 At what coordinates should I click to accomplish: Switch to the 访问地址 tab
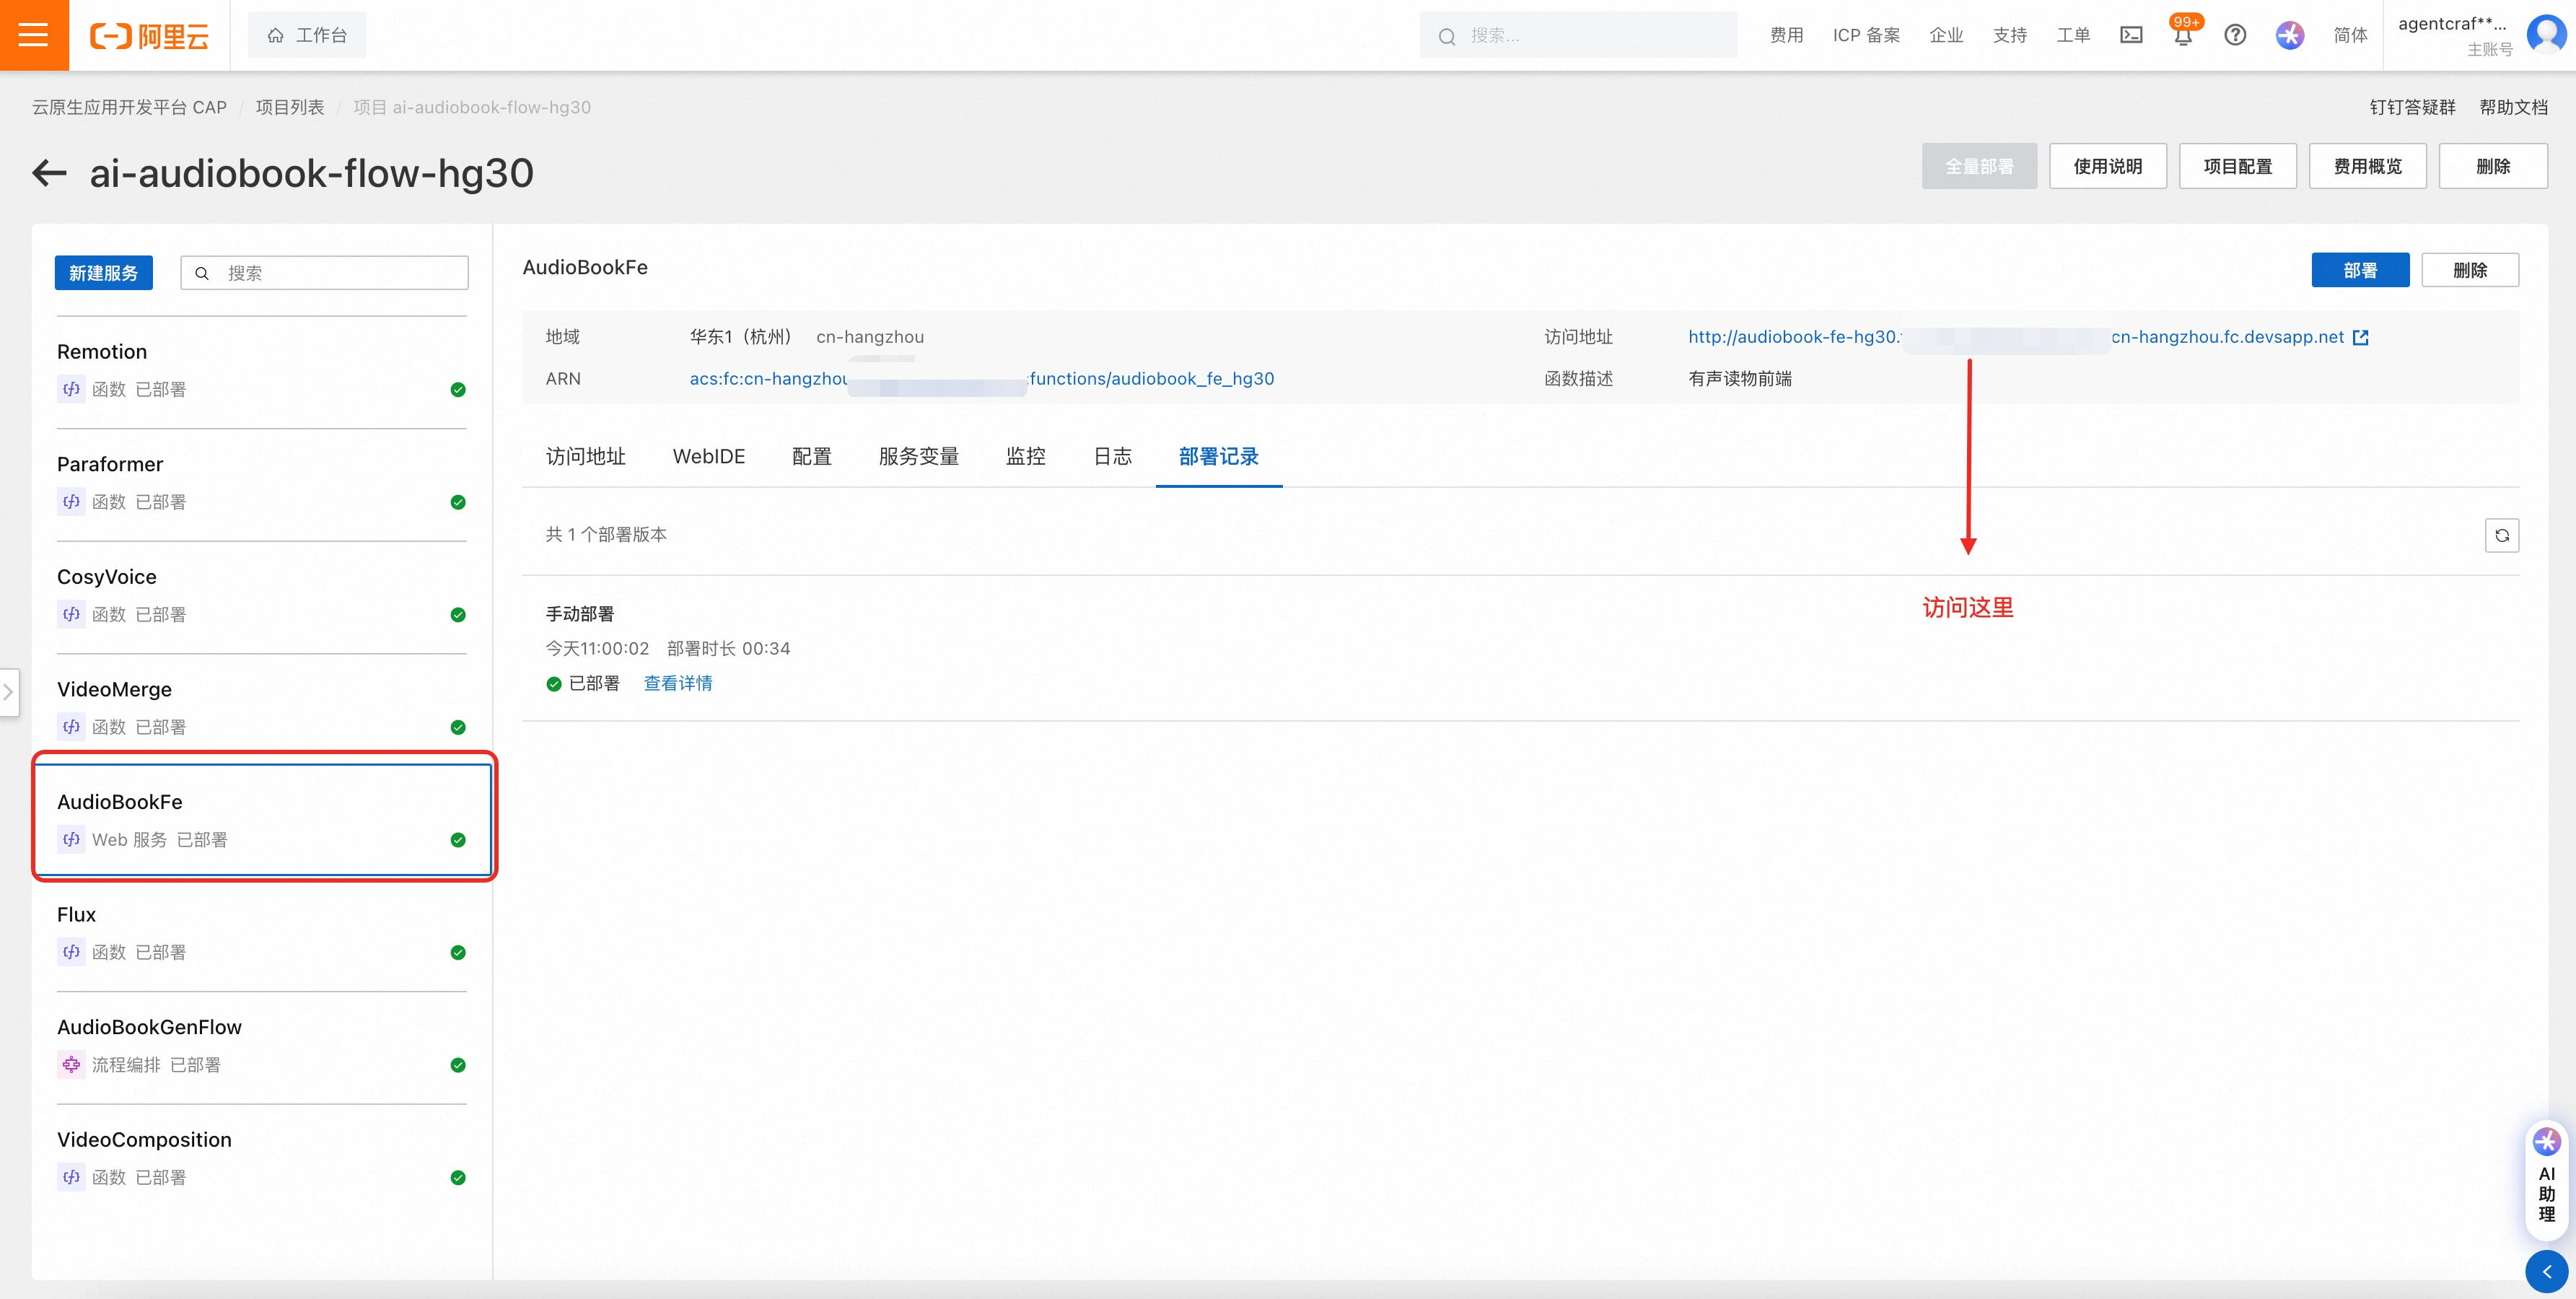coord(586,456)
